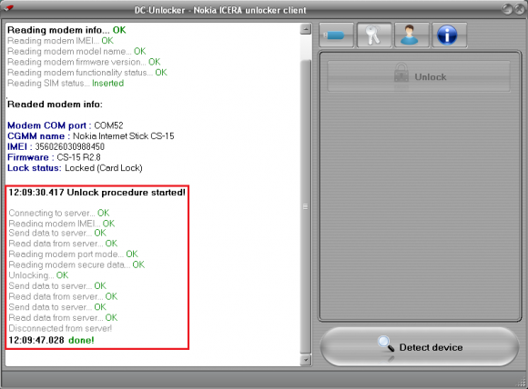Click the vertical scrollbar thumb in log

[306, 206]
